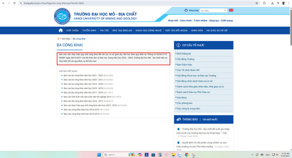Switch to English with the UK flag
This screenshot has height=158, width=292.
pyautogui.click(x=231, y=10)
